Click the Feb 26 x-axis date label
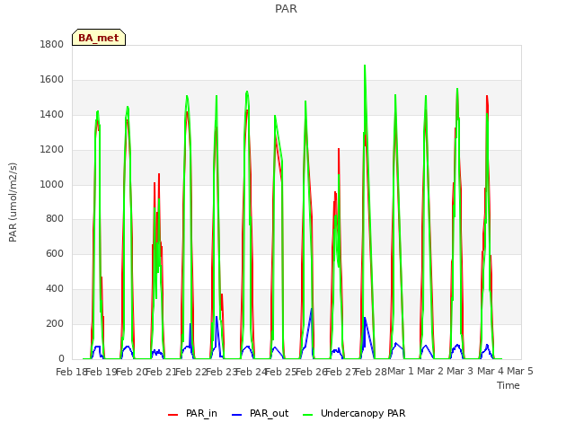 [x=311, y=372]
